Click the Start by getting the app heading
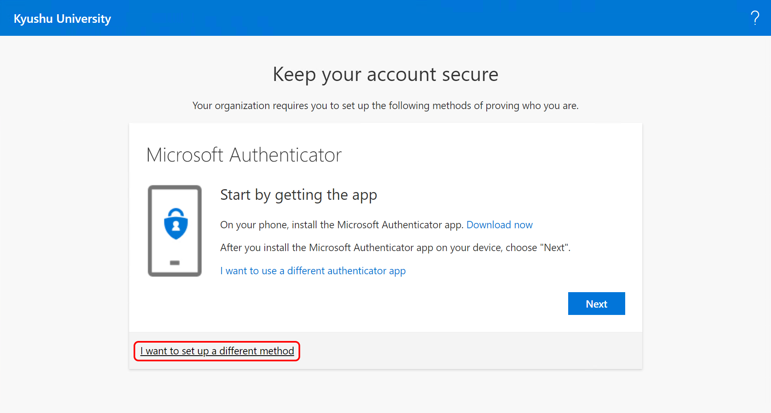This screenshot has height=413, width=771. pyautogui.click(x=299, y=195)
